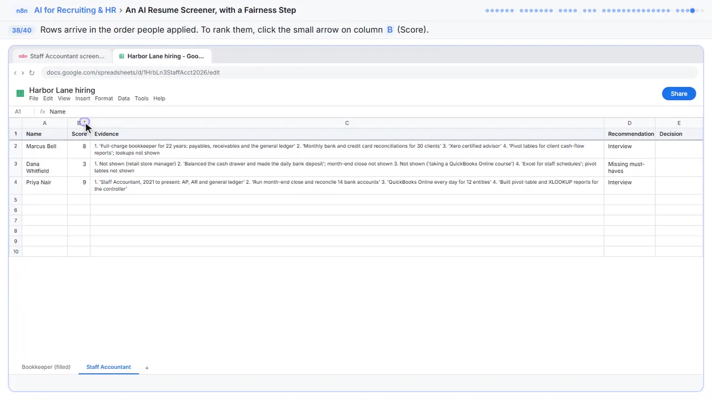Click the browser URL address bar
712x400 pixels.
(x=369, y=72)
